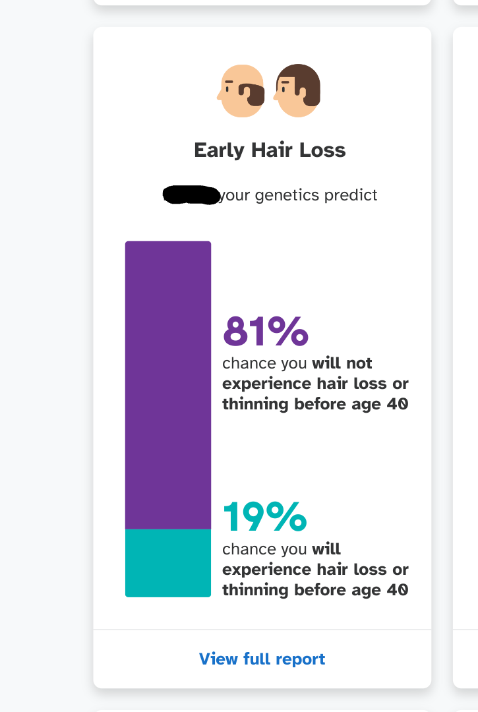
Task: Click 'experience hair loss or' under 19%
Action: [315, 570]
